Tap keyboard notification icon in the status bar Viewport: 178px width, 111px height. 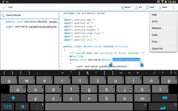point(7,2)
